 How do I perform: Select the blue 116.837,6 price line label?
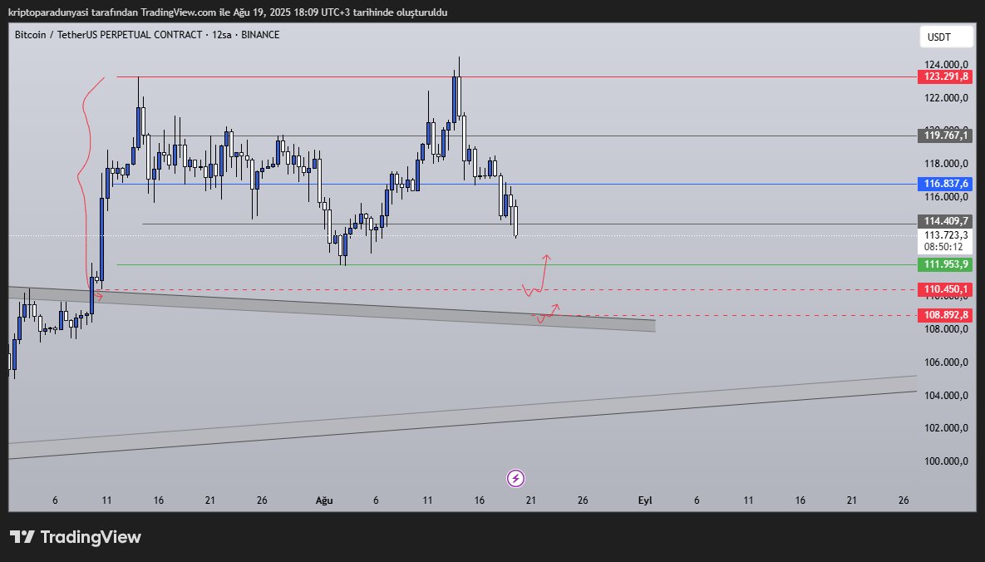pos(945,184)
